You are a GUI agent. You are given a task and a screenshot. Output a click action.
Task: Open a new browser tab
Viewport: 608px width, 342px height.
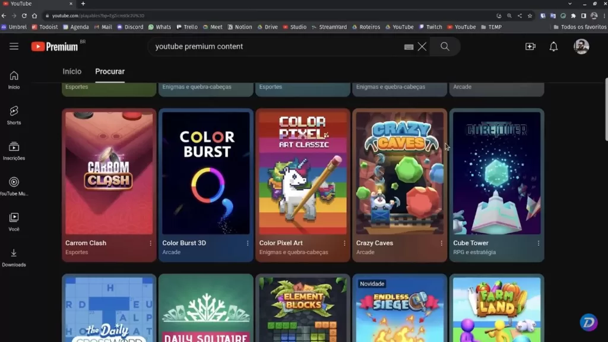pyautogui.click(x=83, y=4)
